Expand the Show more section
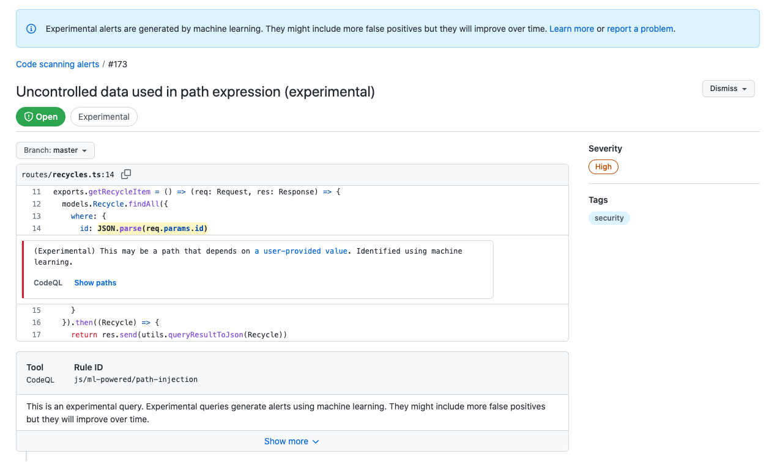 click(x=292, y=441)
